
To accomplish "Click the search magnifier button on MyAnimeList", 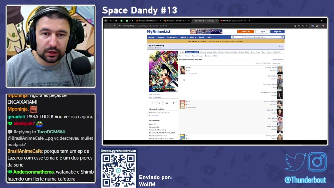I will click(x=282, y=37).
